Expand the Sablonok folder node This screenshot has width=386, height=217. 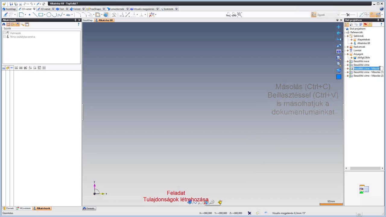[x=348, y=36]
